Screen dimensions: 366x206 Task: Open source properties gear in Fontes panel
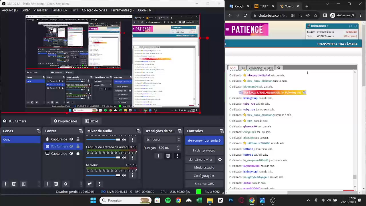pos(66,184)
